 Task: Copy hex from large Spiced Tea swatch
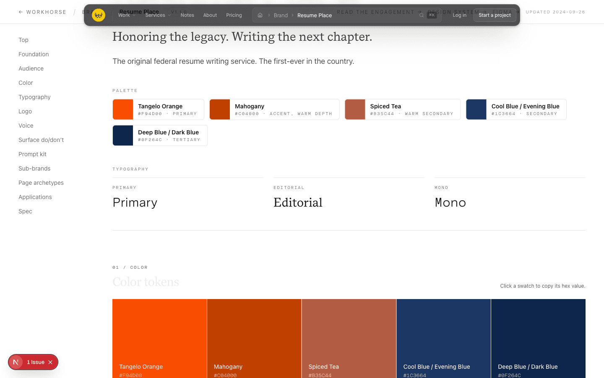click(349, 339)
